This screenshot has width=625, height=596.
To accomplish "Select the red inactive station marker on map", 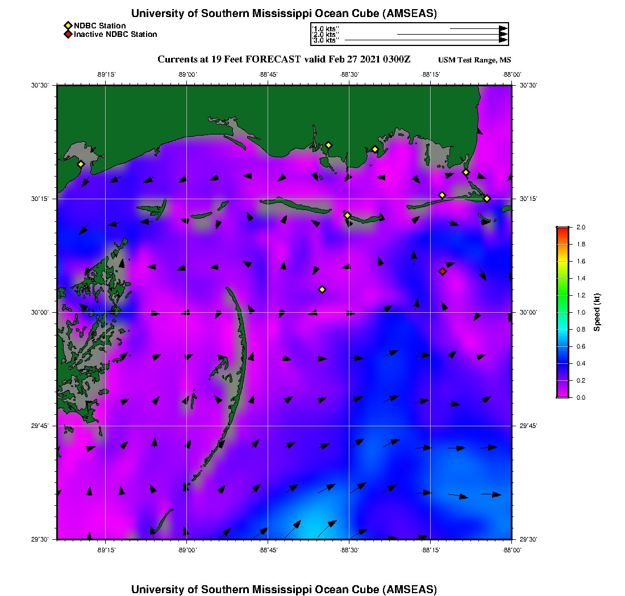I will [x=443, y=271].
